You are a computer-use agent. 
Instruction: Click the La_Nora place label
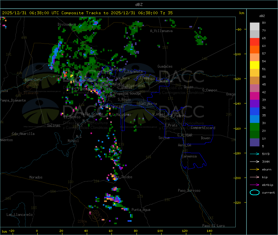click(x=123, y=78)
